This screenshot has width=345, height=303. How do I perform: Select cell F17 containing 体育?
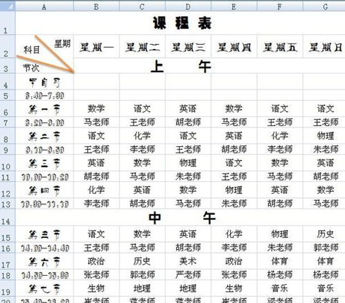click(280, 261)
